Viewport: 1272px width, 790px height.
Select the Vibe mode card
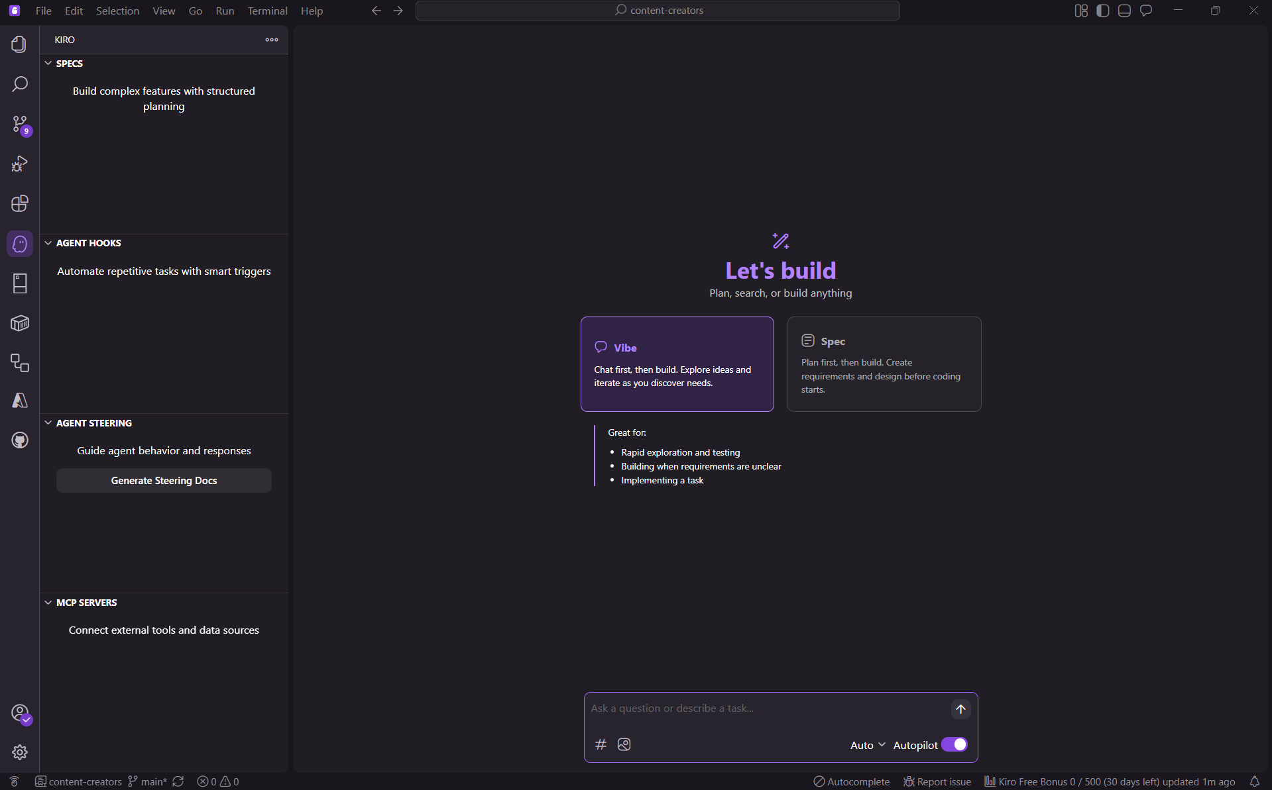(x=677, y=364)
